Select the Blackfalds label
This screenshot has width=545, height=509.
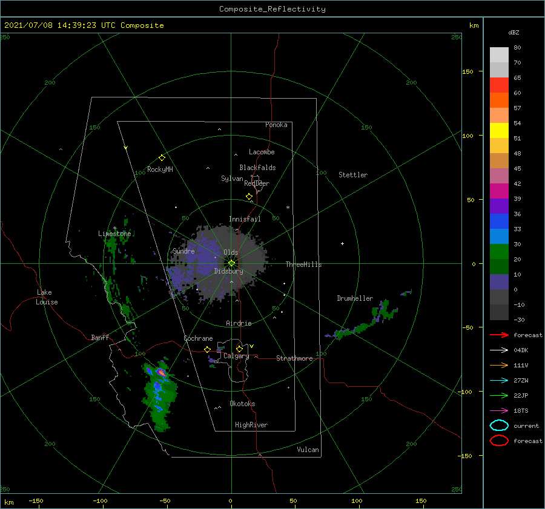pyautogui.click(x=257, y=168)
